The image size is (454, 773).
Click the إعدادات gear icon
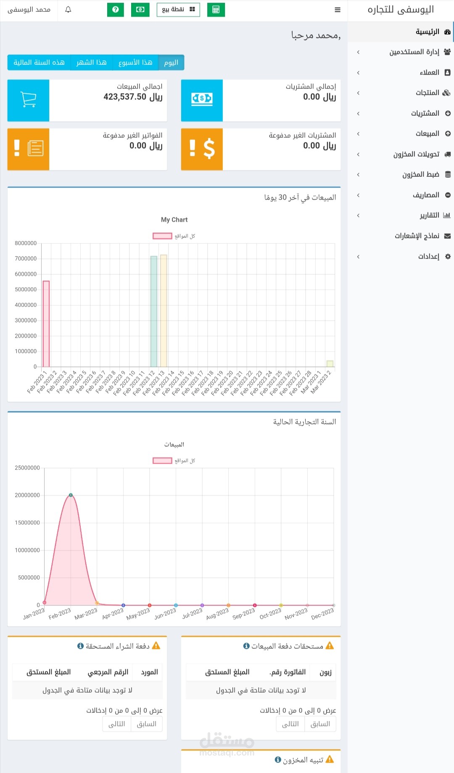(x=448, y=256)
